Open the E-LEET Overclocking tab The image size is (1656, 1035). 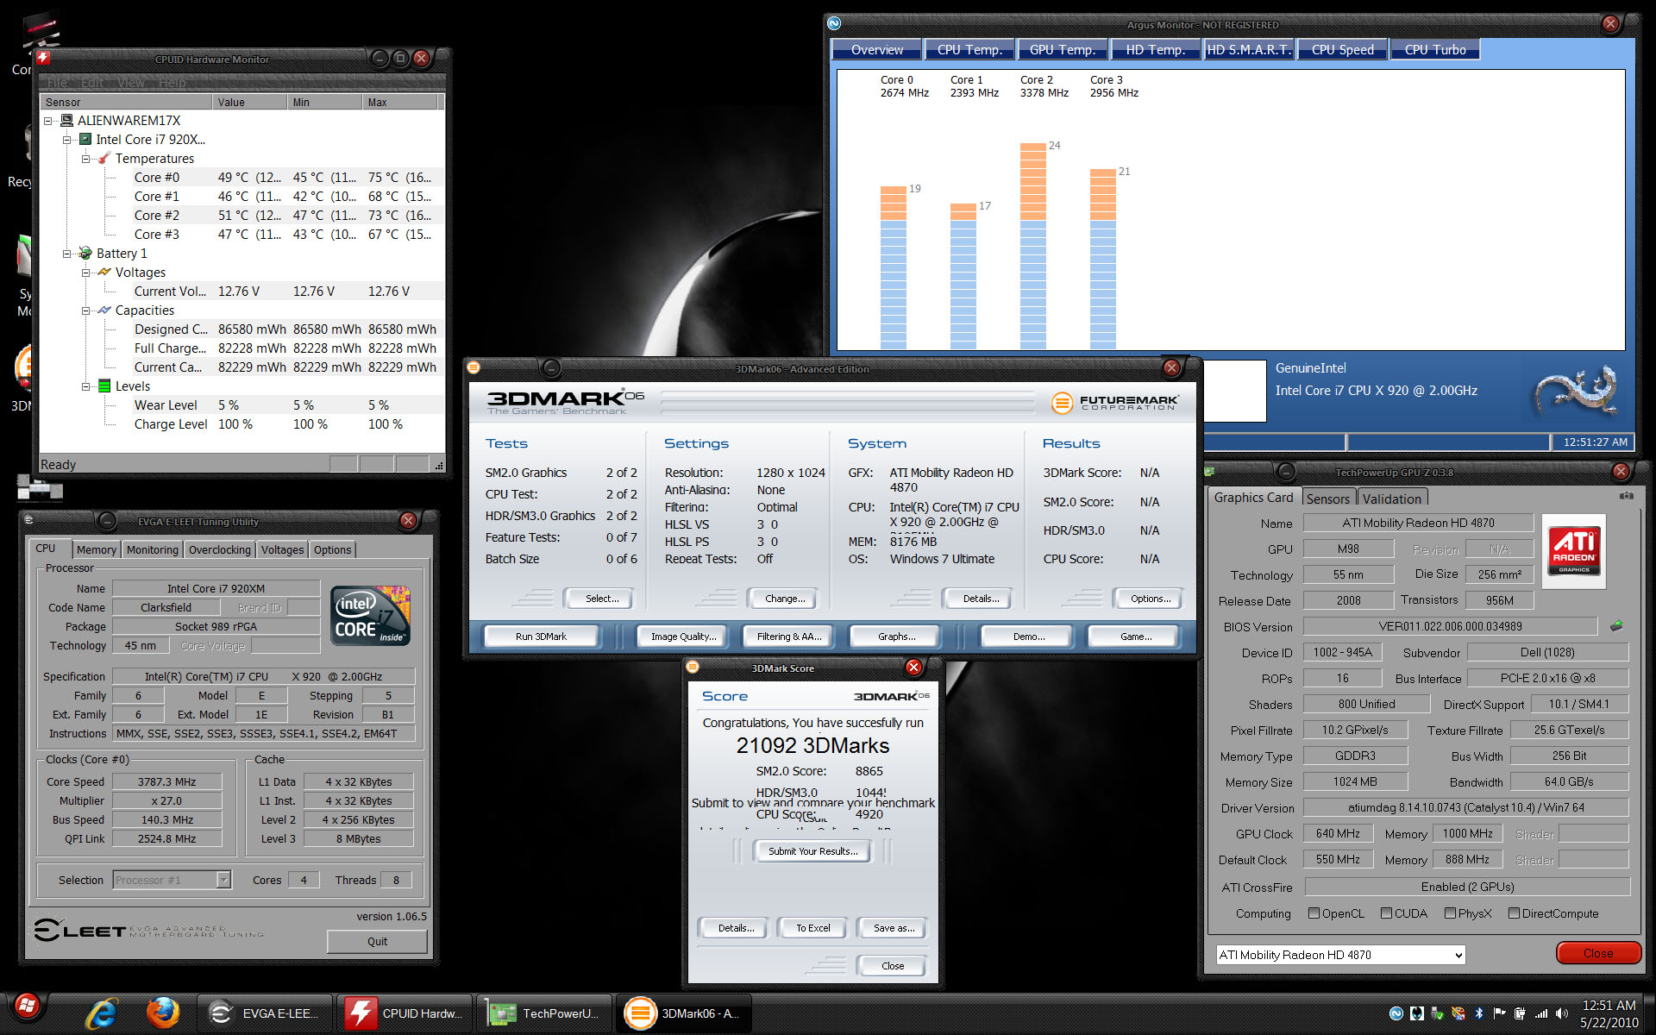click(220, 549)
